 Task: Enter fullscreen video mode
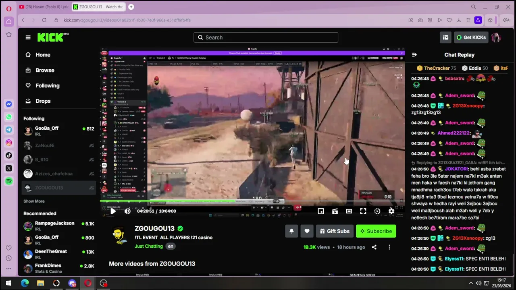coord(363,211)
